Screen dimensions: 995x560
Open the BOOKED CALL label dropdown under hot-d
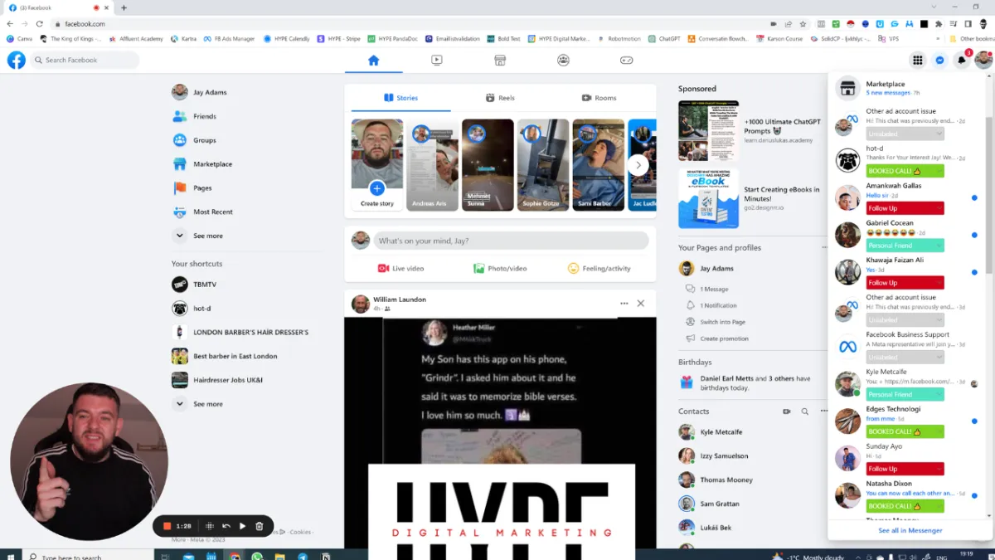tap(905, 171)
